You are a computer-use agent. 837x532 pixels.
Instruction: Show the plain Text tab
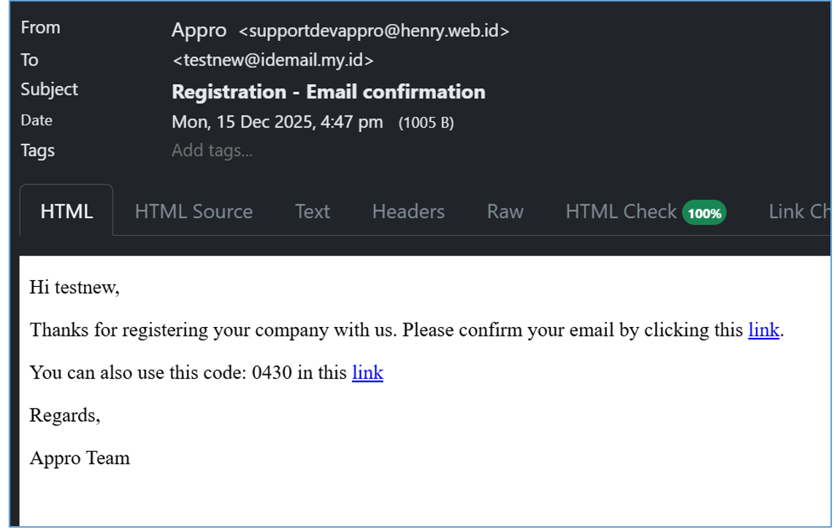pyautogui.click(x=313, y=212)
